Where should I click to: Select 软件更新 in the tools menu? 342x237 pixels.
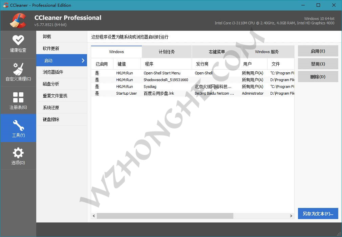click(x=62, y=48)
